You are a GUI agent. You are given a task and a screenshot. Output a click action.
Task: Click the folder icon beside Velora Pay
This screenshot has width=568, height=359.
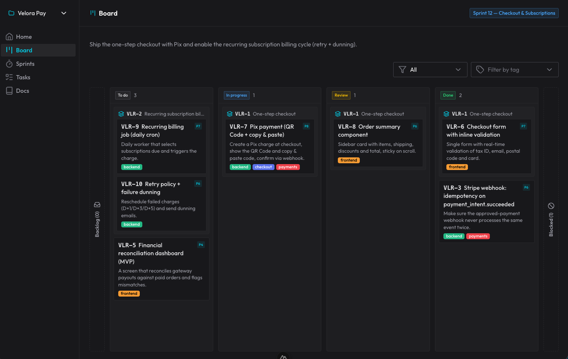11,13
